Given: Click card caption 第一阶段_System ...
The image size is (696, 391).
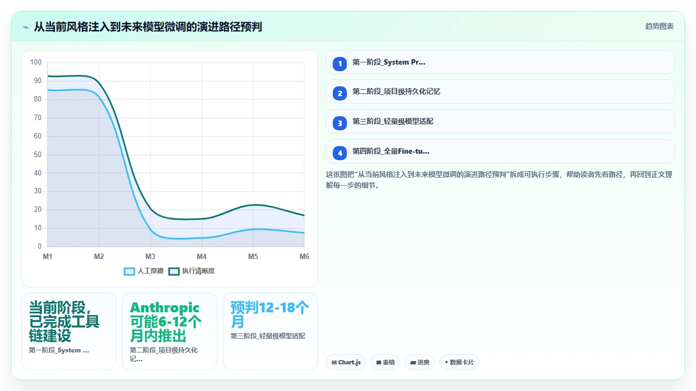Looking at the screenshot, I should pos(59,350).
